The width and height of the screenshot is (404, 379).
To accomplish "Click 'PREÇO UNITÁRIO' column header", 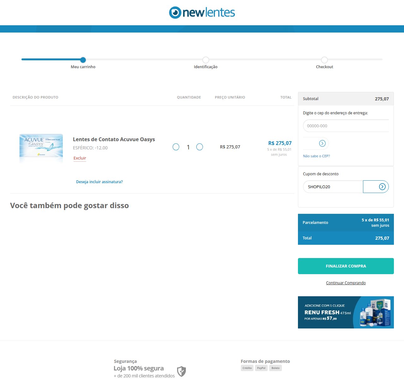I will click(230, 97).
